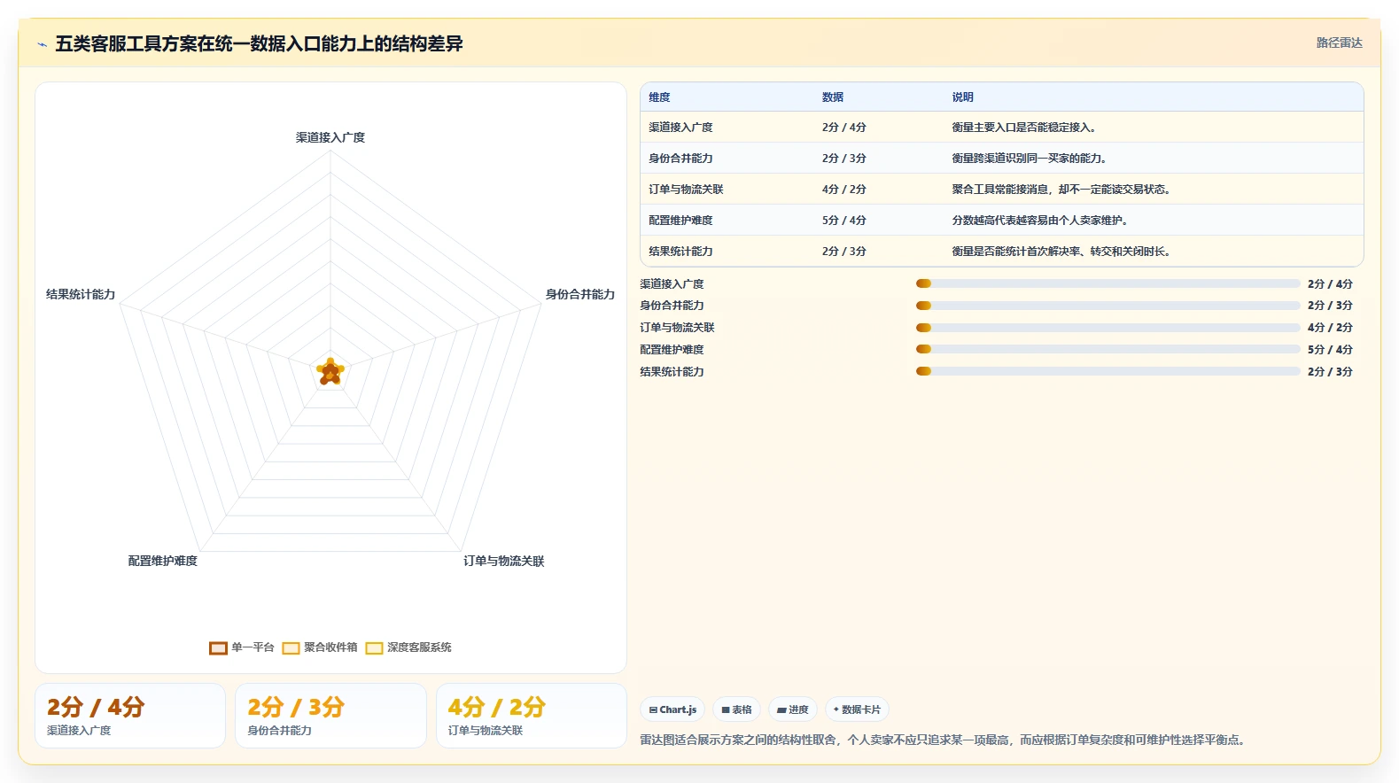Click the 表格 tag
The width and height of the screenshot is (1399, 783).
click(736, 709)
